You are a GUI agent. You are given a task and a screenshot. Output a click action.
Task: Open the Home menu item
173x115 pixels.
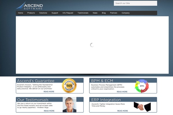pos(20,13)
